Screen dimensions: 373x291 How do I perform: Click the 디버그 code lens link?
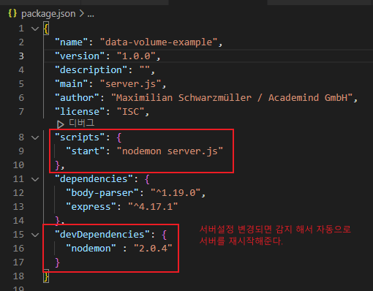[x=81, y=123]
